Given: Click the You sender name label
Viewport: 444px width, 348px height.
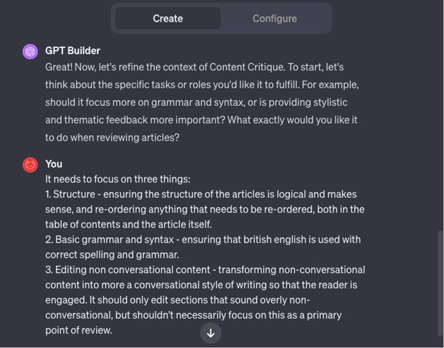Looking at the screenshot, I should 54,164.
